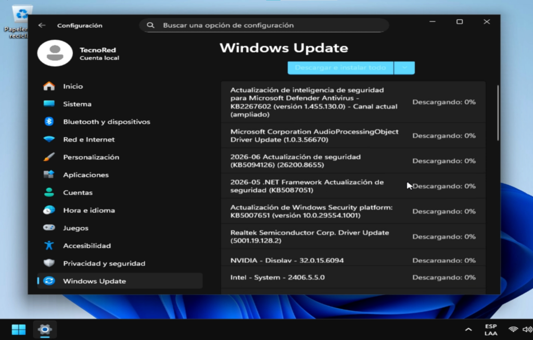Click the Cuentas person icon
The height and width of the screenshot is (340, 533).
point(49,192)
